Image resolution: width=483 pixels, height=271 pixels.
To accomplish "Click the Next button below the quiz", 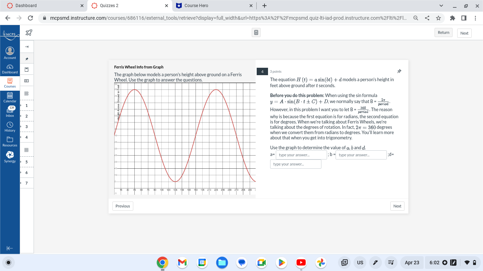I will [x=397, y=206].
